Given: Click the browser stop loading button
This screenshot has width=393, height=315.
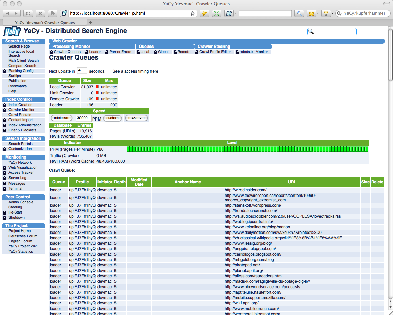Looking at the screenshot, I should point(40,13).
